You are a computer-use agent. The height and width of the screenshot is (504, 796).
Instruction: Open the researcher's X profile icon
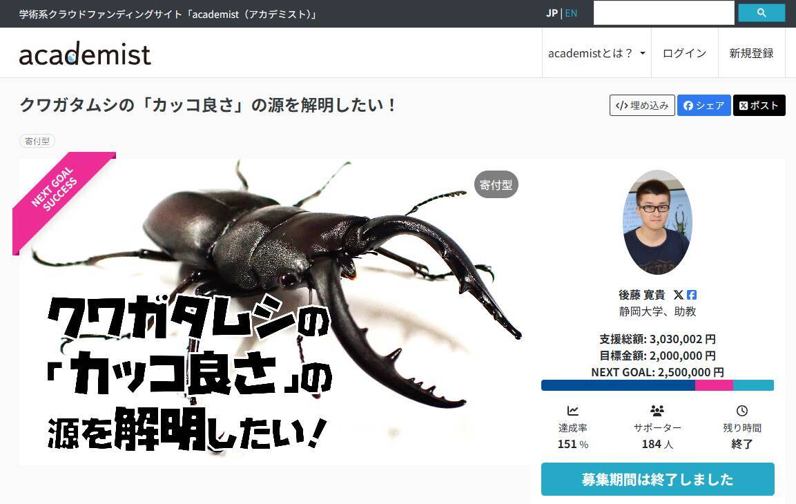679,294
